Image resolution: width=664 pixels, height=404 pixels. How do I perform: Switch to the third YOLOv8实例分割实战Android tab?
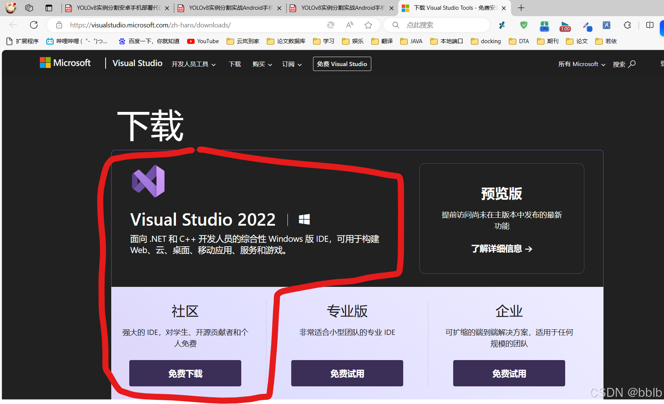point(342,8)
